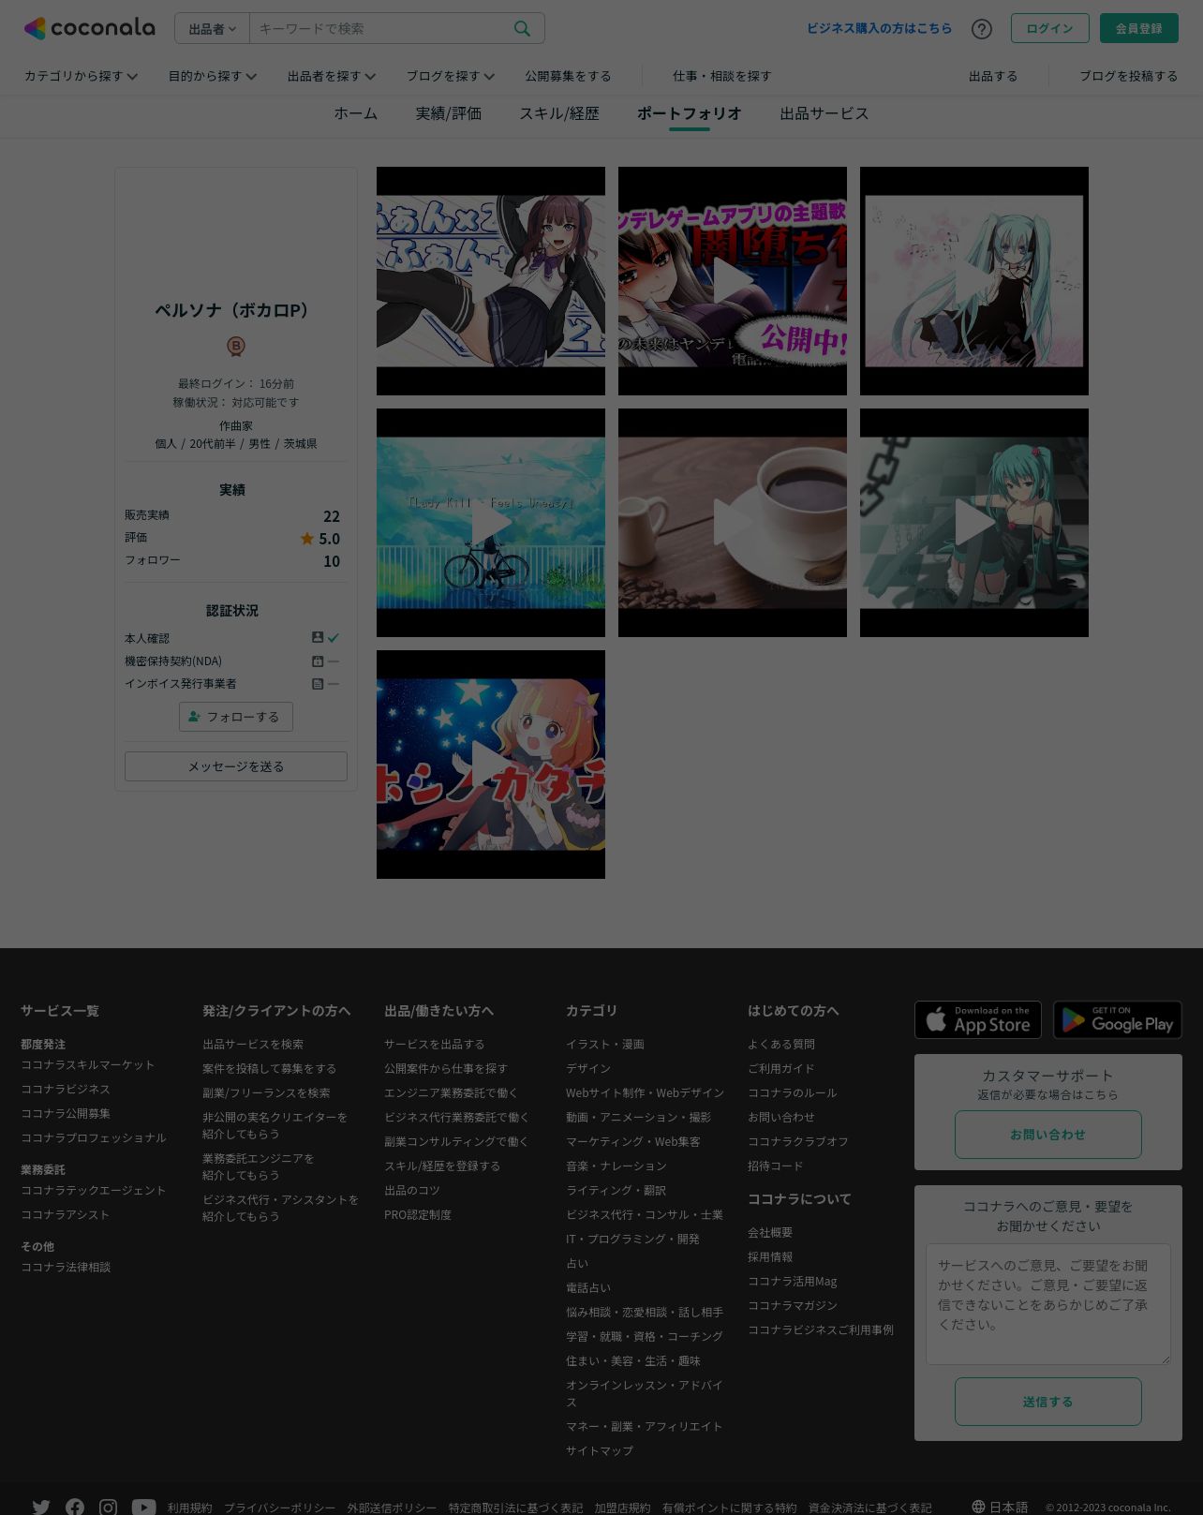Viewport: 1203px width, 1515px height.
Task: Open 特定商取引法に基づく表記 link
Action: coord(515,1508)
